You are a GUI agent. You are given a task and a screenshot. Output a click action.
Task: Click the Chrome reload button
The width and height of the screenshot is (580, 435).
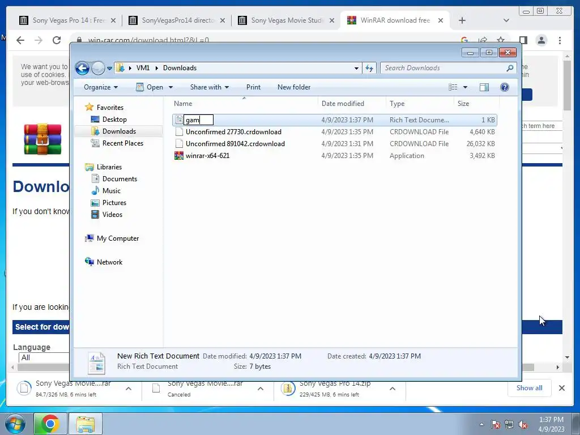[x=57, y=40]
